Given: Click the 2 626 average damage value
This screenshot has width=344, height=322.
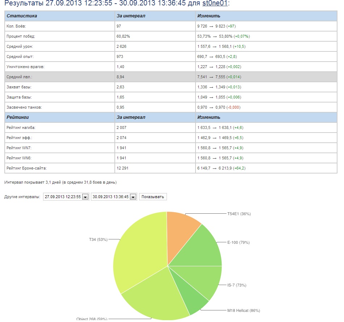Looking at the screenshot, I should 121,46.
